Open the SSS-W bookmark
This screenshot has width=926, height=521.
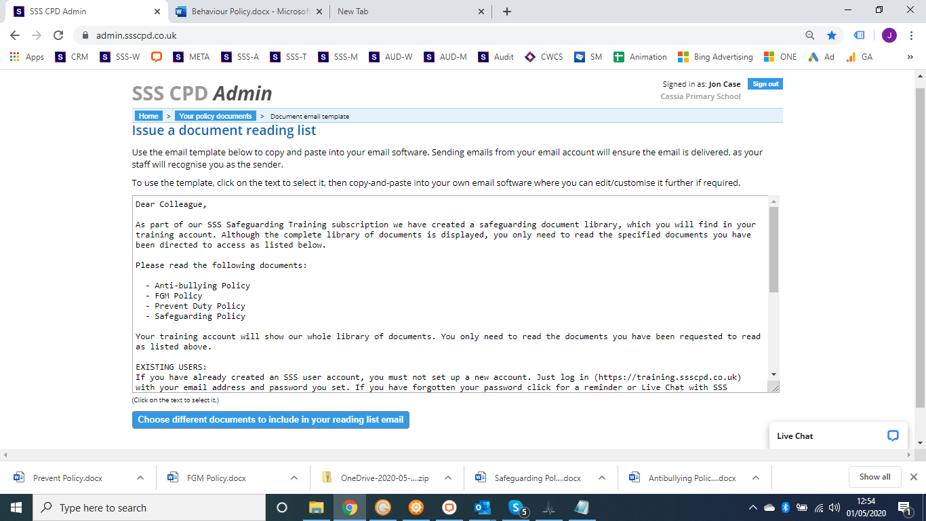tap(120, 57)
